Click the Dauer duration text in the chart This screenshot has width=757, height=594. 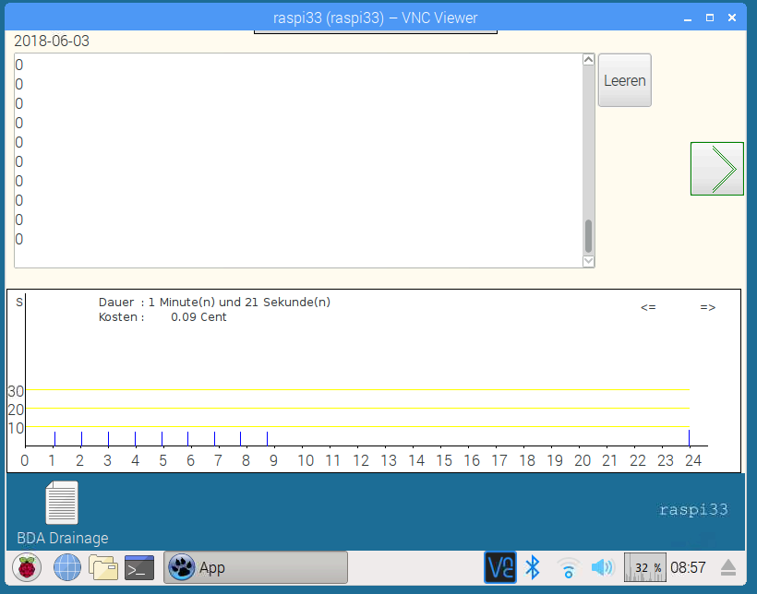[214, 302]
